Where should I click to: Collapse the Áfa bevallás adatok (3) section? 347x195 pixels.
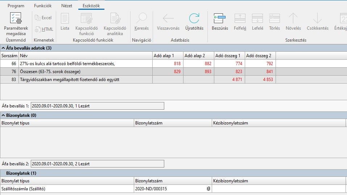pyautogui.click(x=3, y=48)
